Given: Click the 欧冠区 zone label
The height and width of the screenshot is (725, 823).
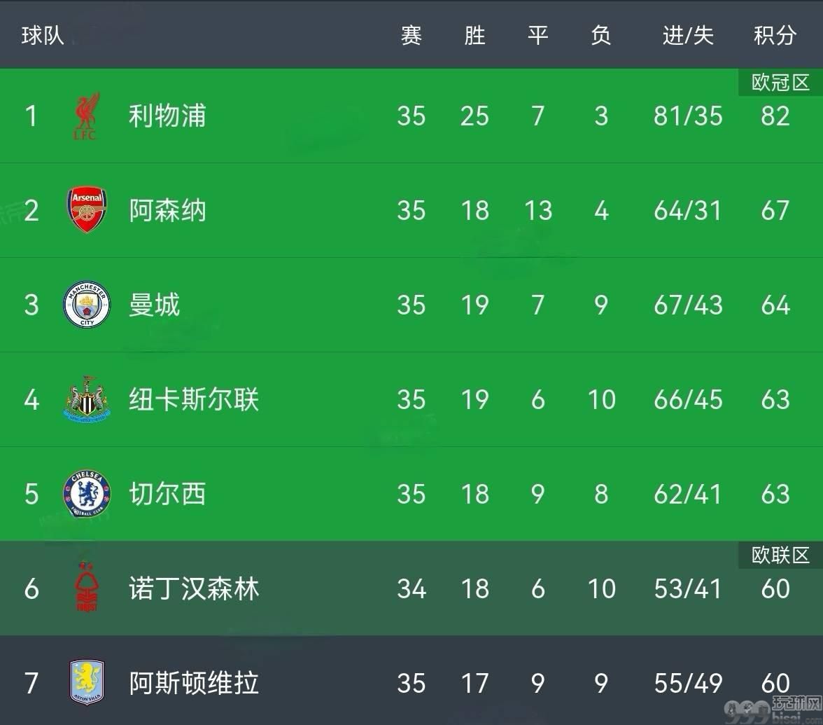Looking at the screenshot, I should (780, 83).
